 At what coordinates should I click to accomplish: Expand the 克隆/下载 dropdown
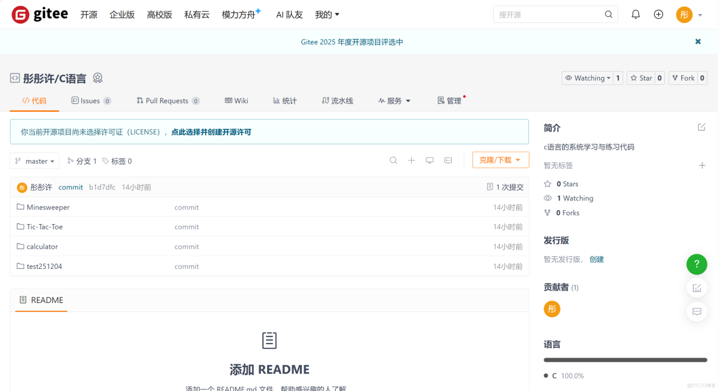point(500,160)
